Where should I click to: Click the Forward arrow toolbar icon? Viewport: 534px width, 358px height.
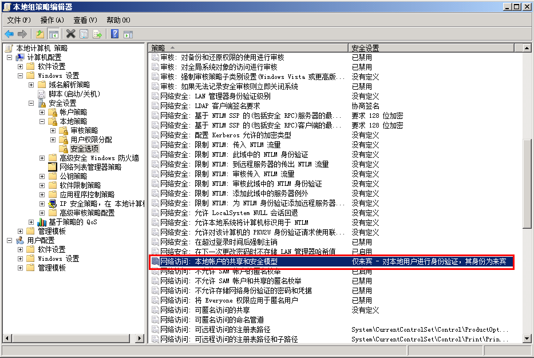pyautogui.click(x=22, y=34)
